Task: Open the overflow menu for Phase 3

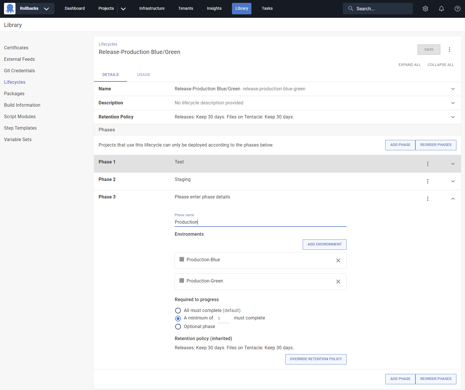Action: click(427, 198)
